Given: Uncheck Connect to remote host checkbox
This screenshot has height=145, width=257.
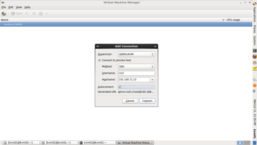Looking at the screenshot, I should pos(100,60).
